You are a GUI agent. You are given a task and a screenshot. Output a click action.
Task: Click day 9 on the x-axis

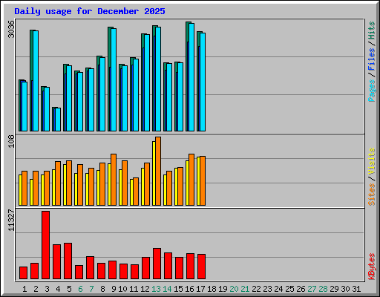[114, 289]
